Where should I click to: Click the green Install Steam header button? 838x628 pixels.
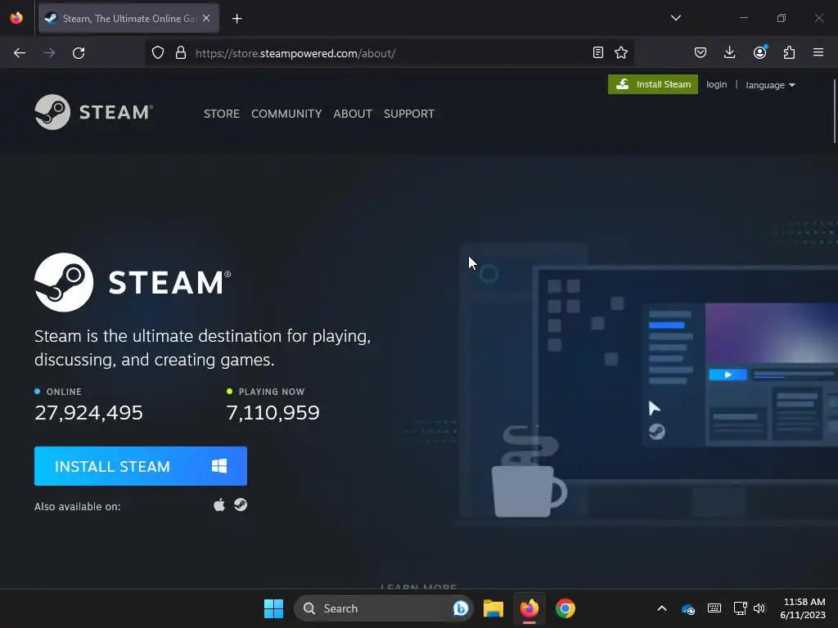tap(652, 84)
